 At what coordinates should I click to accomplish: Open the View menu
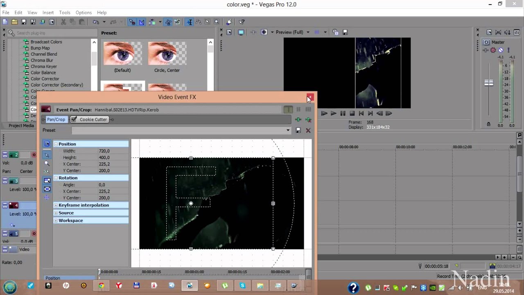32,13
